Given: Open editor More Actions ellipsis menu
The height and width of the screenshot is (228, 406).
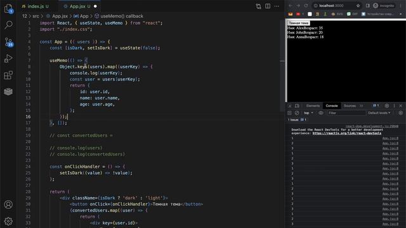Looking at the screenshot, I should point(277,6).
